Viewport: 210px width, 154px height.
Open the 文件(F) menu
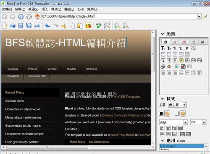pos(7,9)
